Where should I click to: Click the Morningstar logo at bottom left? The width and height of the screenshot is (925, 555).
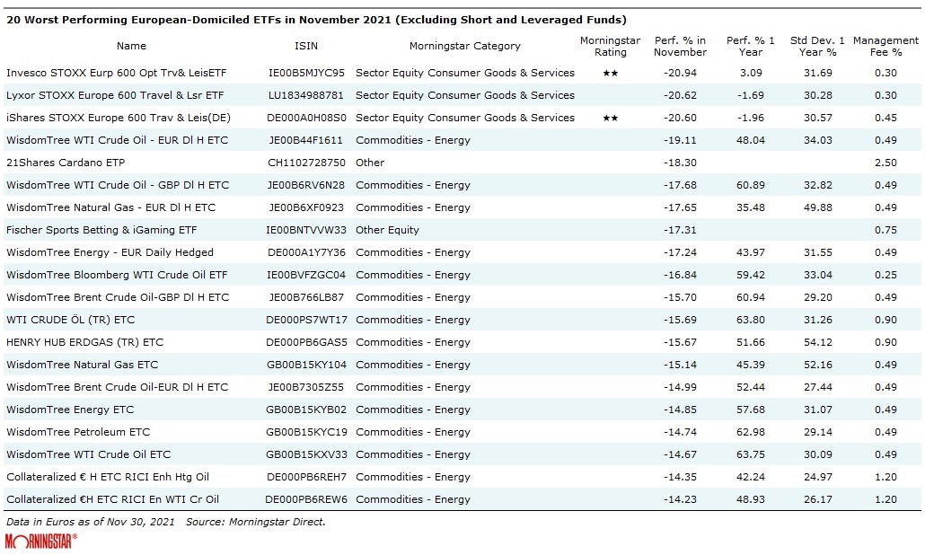pos(41,541)
